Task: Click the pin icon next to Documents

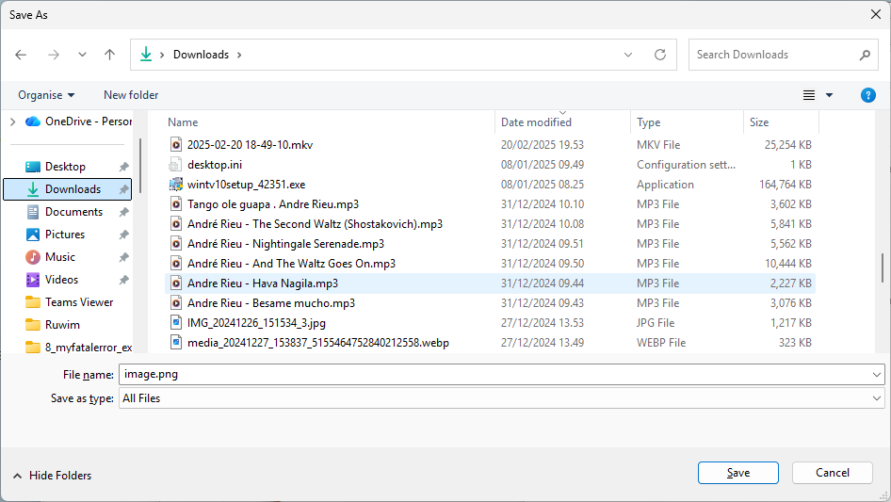Action: (x=123, y=212)
